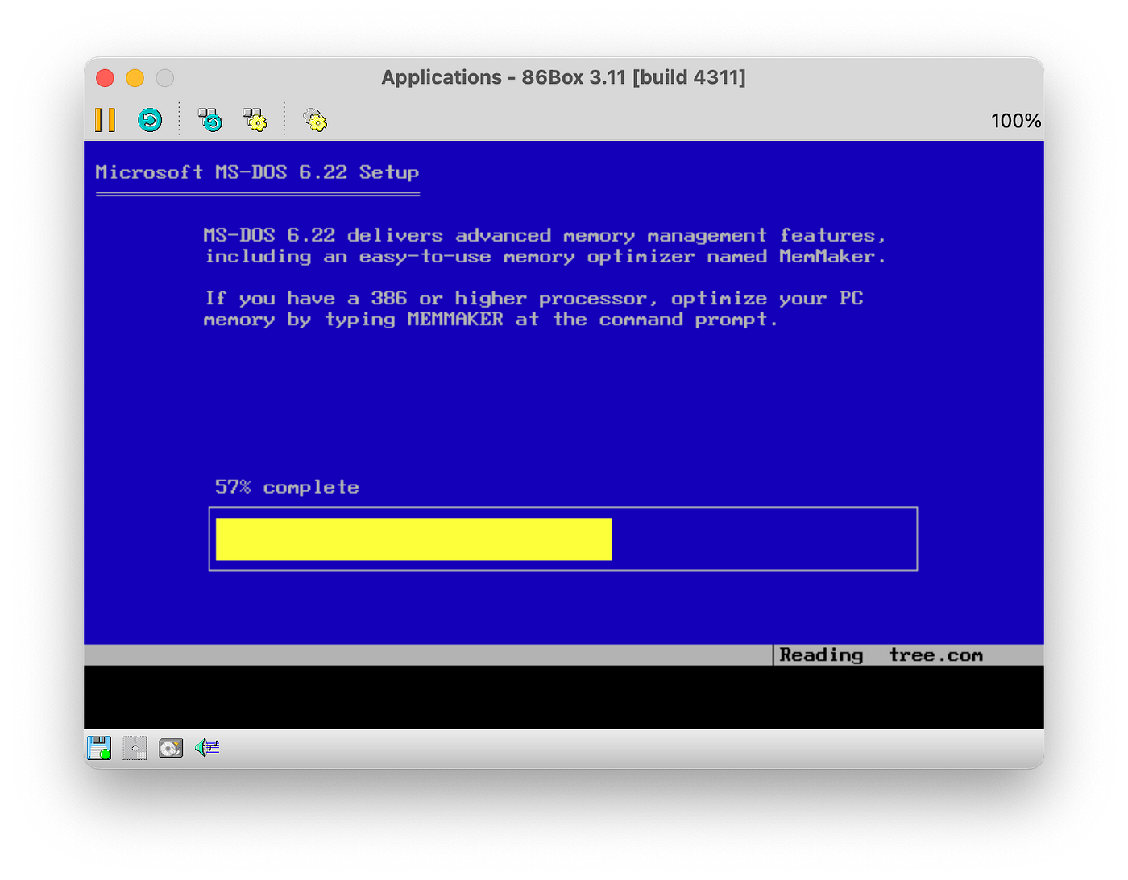Click the window title "Applications - 86Box 3.11"
This screenshot has width=1128, height=880.
(x=564, y=77)
